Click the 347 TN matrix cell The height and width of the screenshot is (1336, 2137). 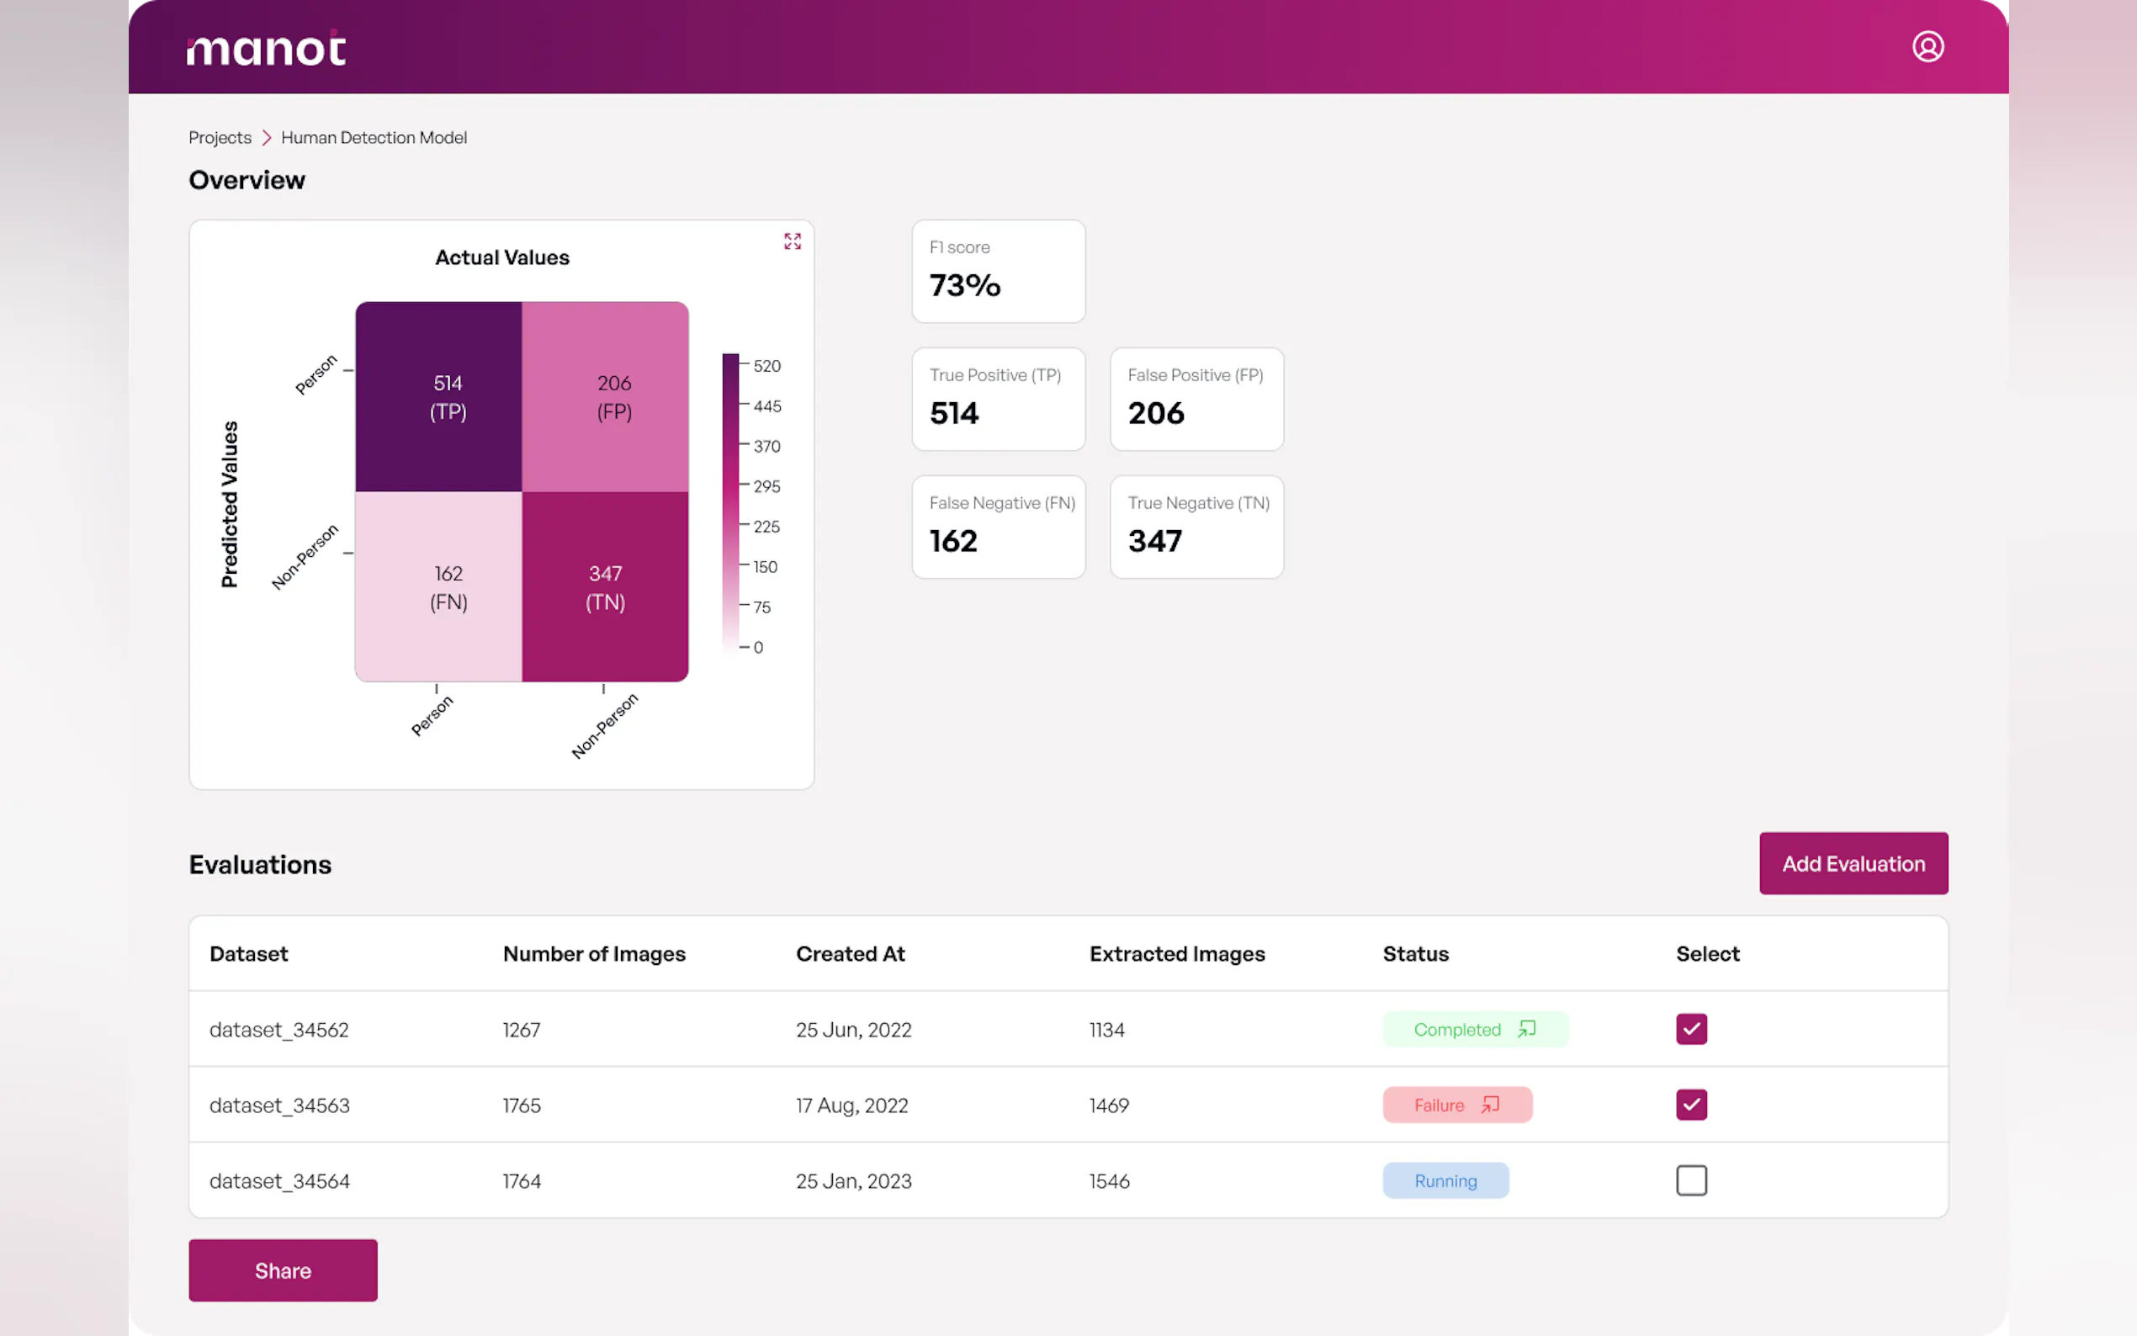click(x=605, y=586)
